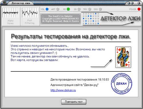Click the Post Filtering graph display

(30, 13)
